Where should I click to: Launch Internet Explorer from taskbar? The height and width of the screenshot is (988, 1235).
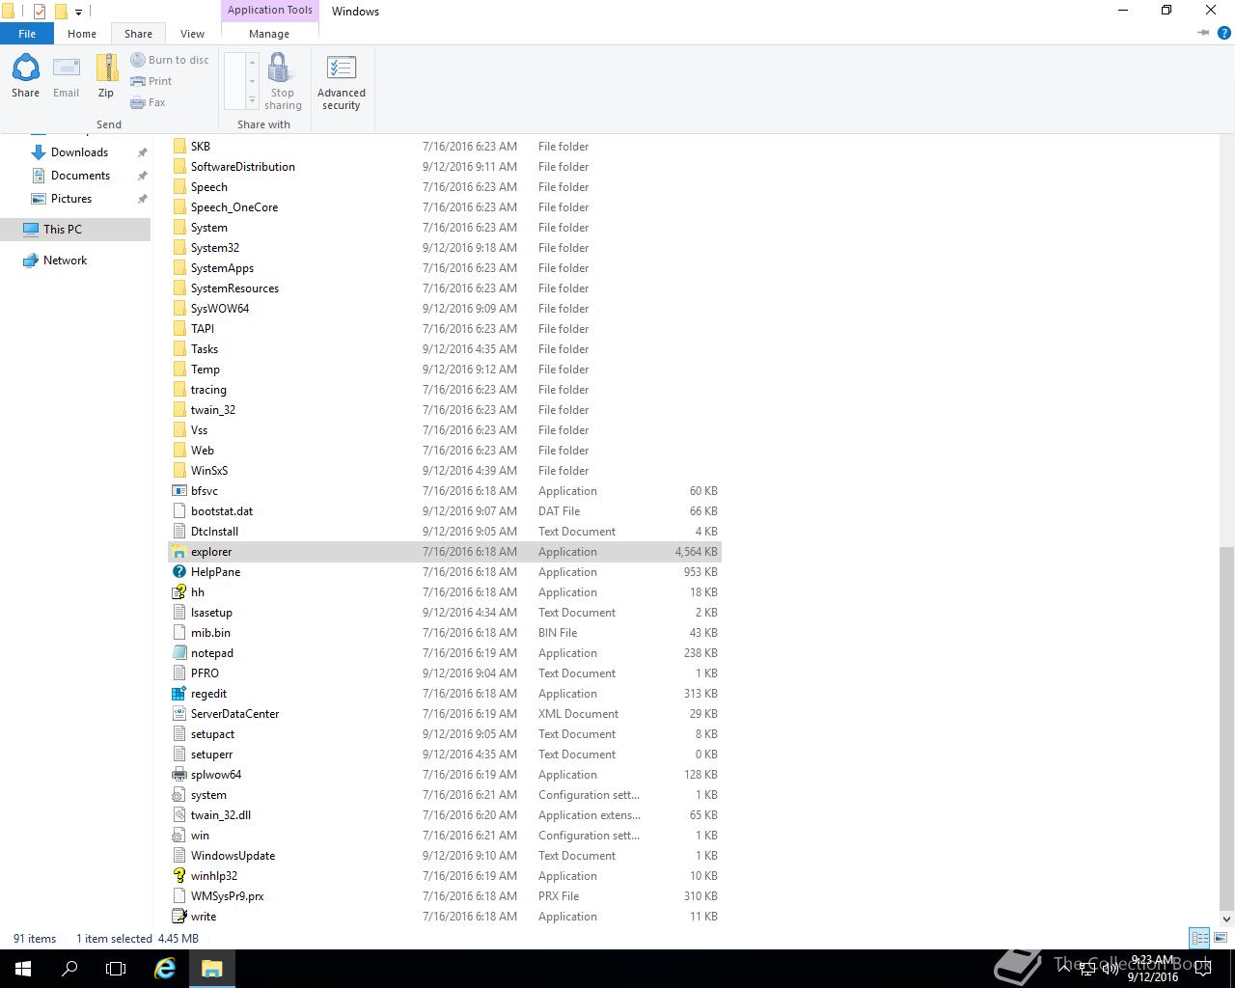point(165,969)
